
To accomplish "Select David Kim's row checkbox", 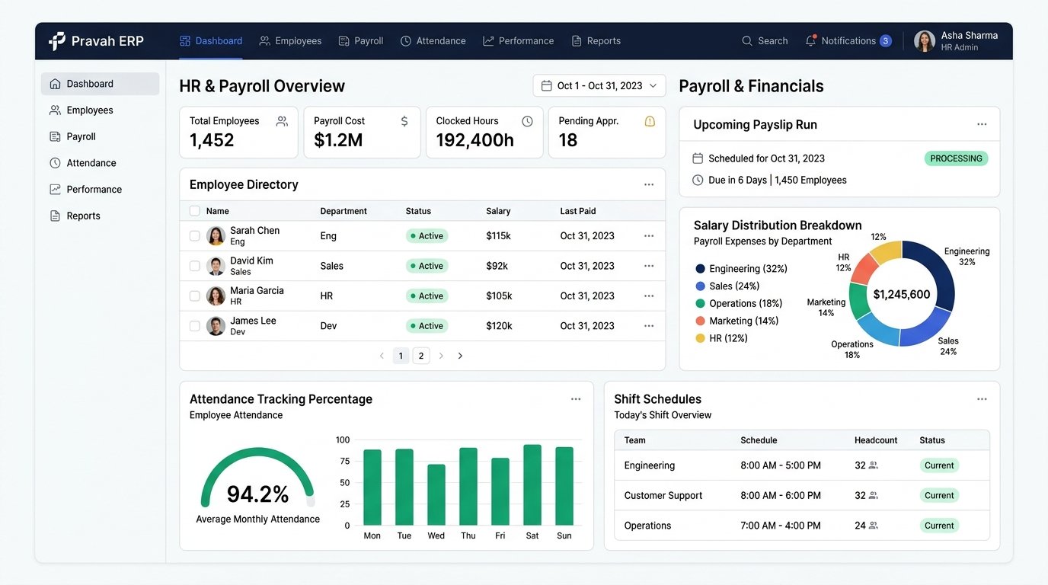I will [195, 266].
